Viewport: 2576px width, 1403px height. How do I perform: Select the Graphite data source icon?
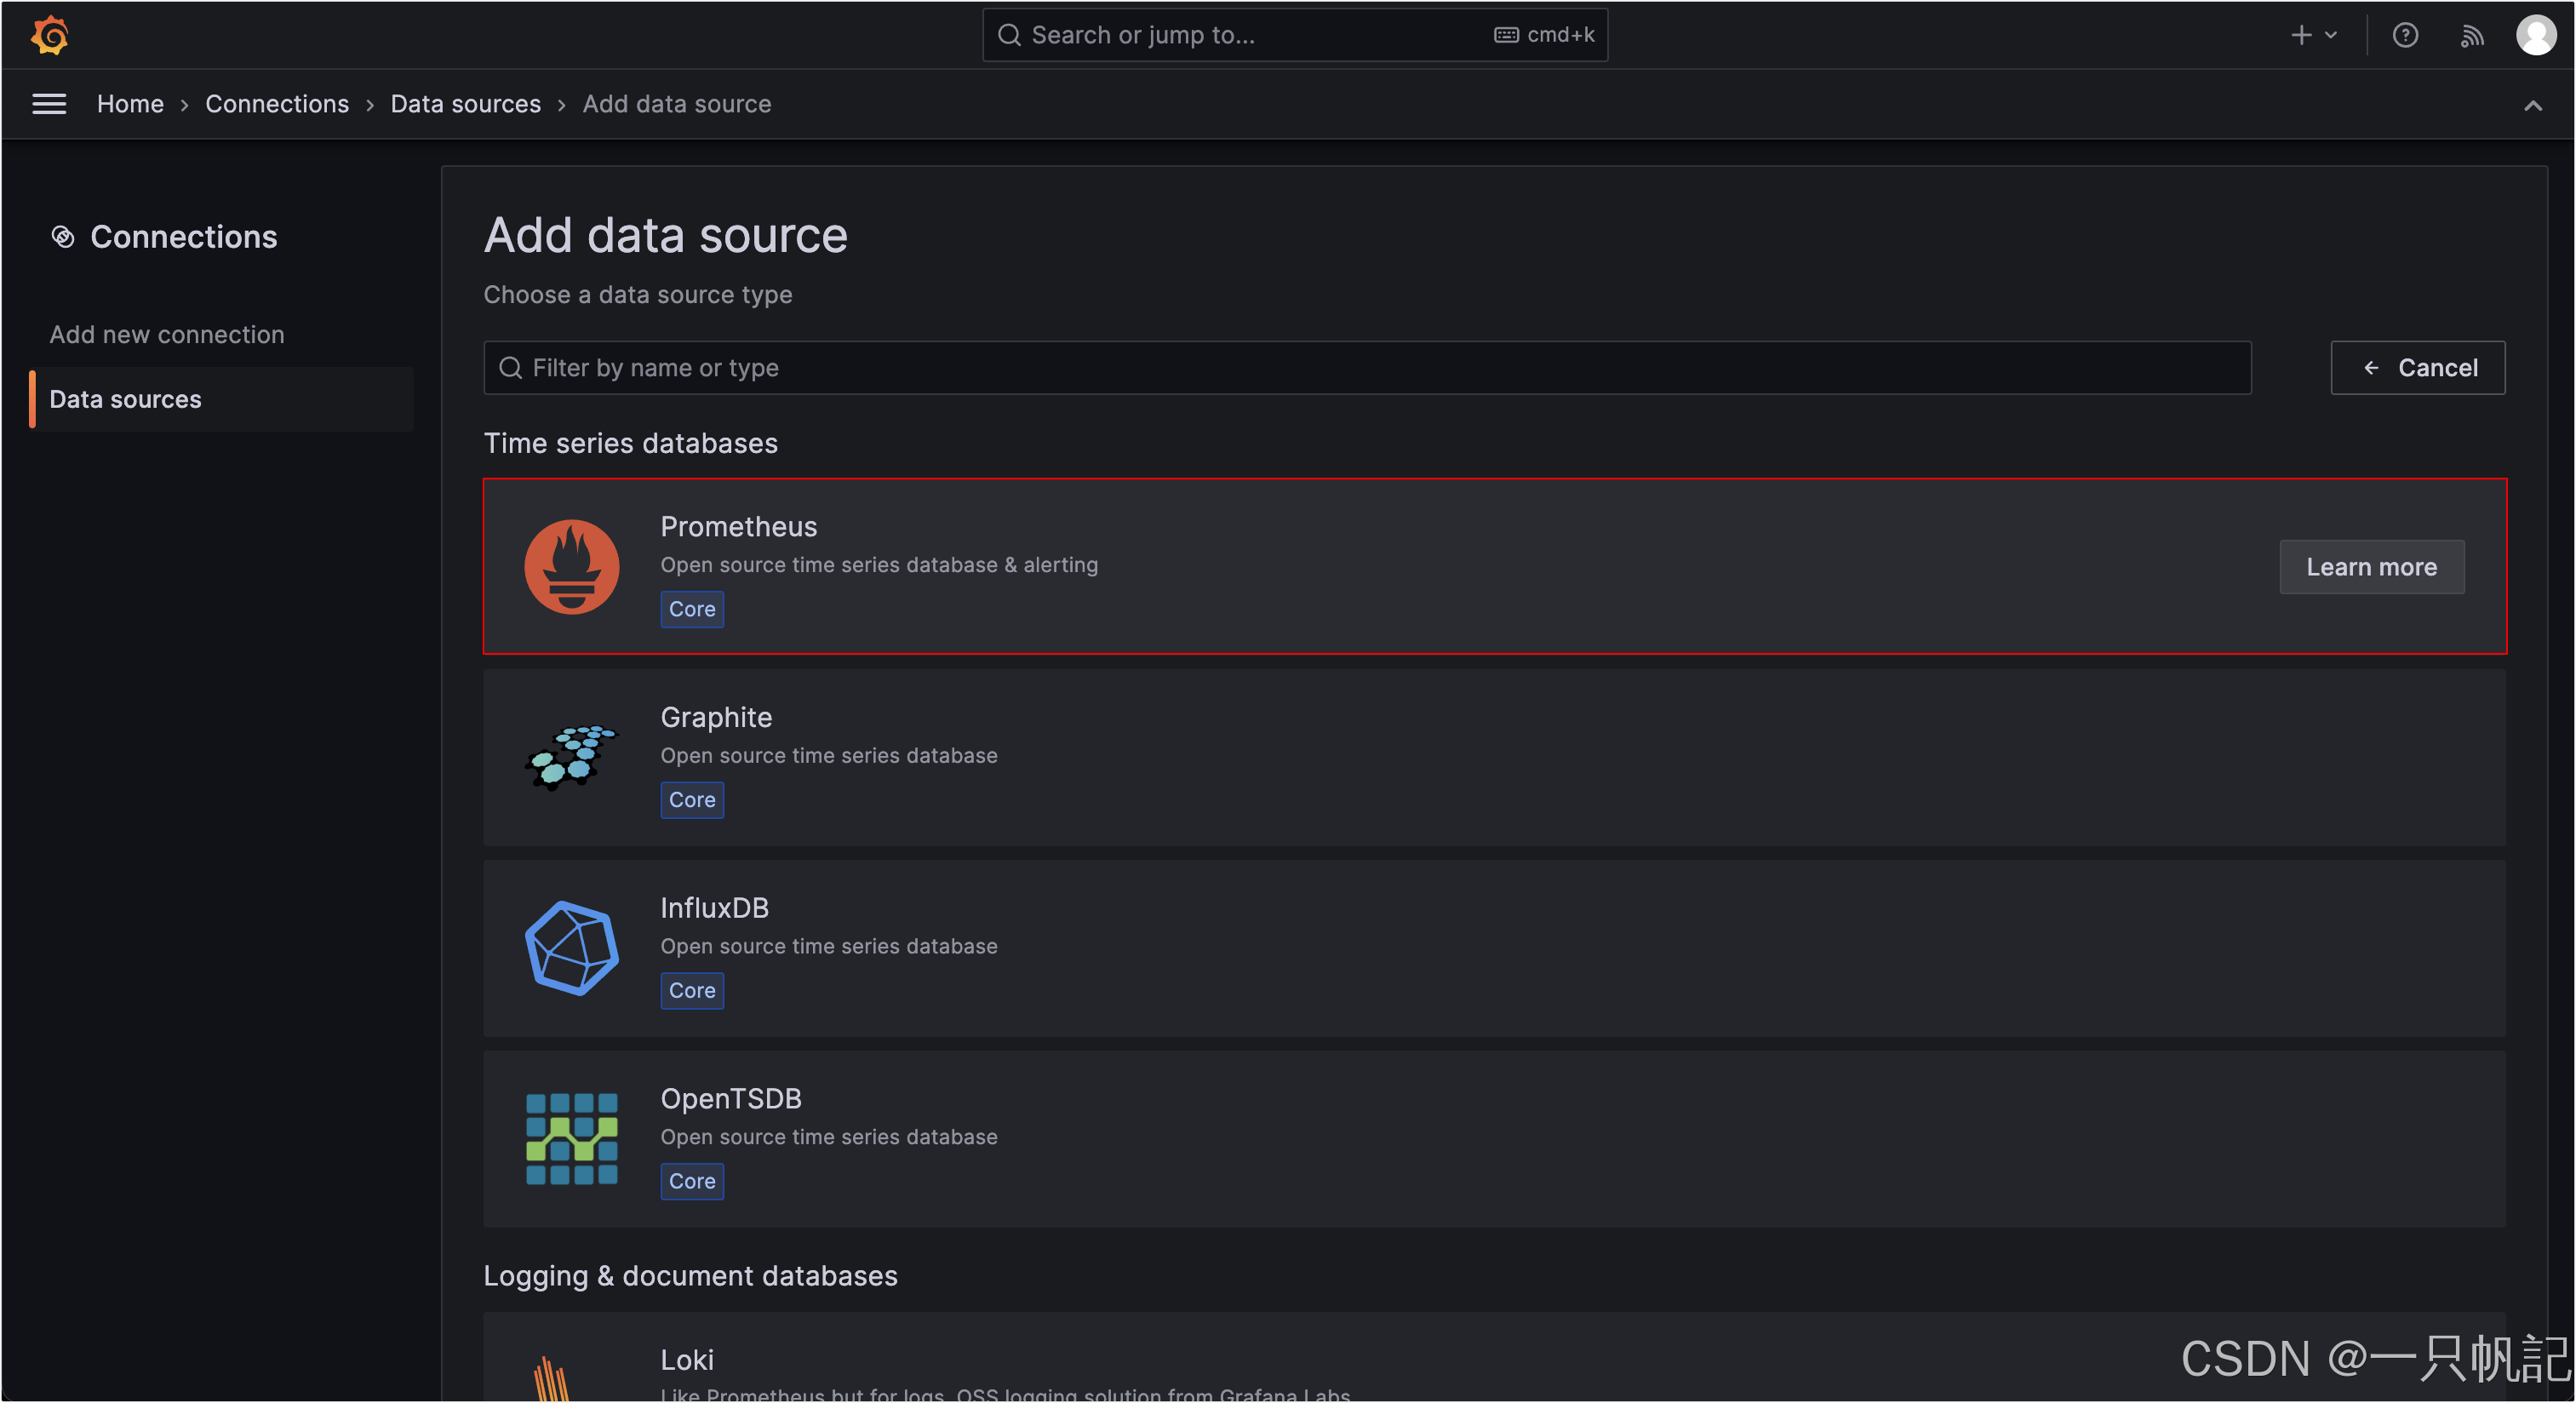572,757
